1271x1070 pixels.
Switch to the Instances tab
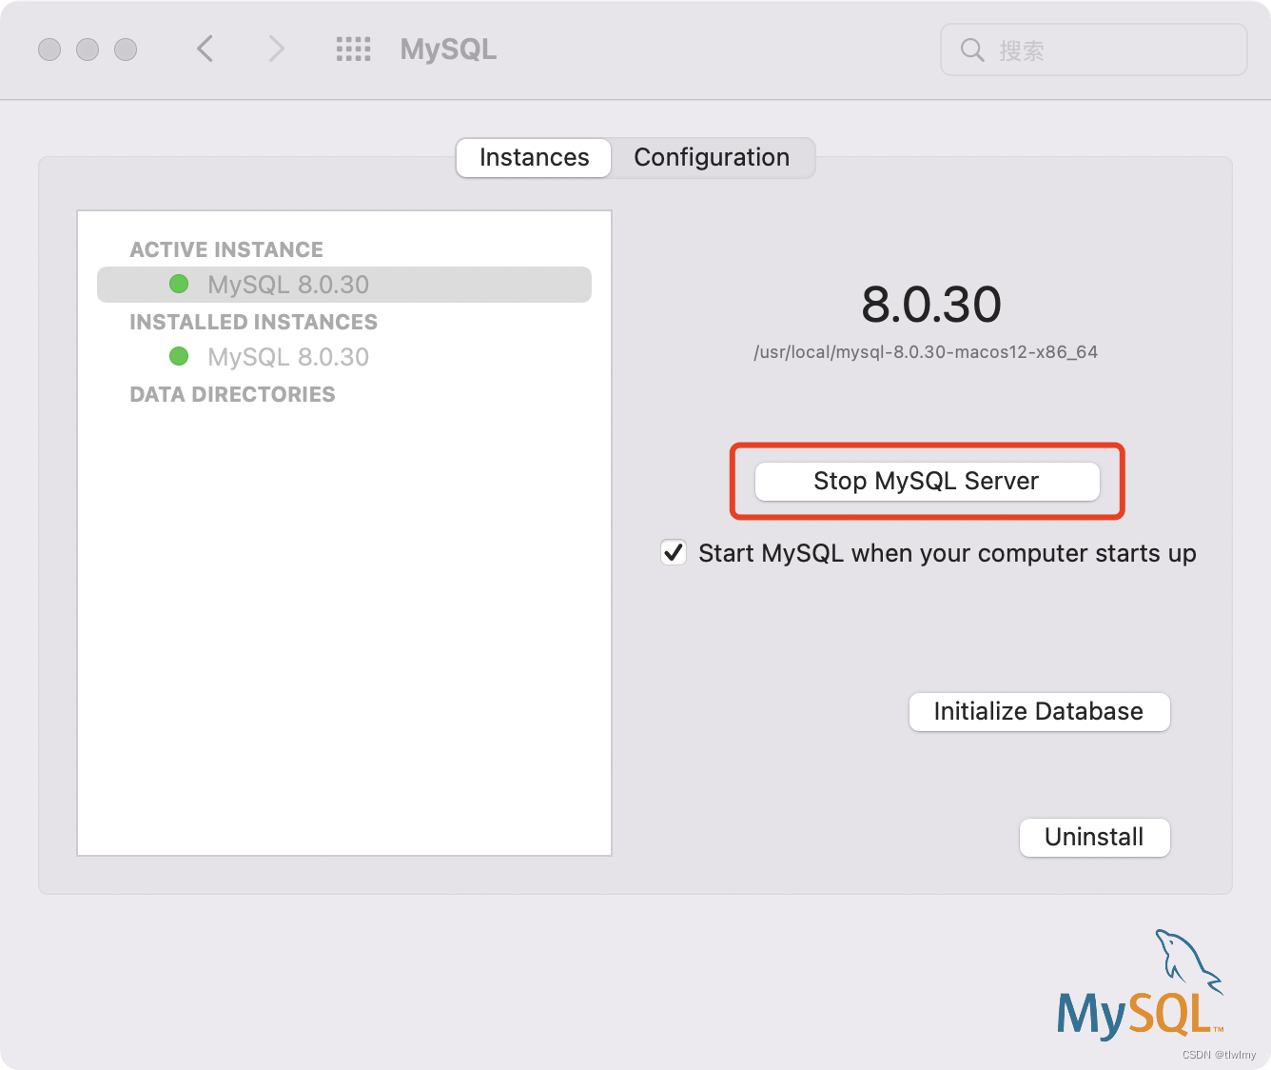coord(534,157)
